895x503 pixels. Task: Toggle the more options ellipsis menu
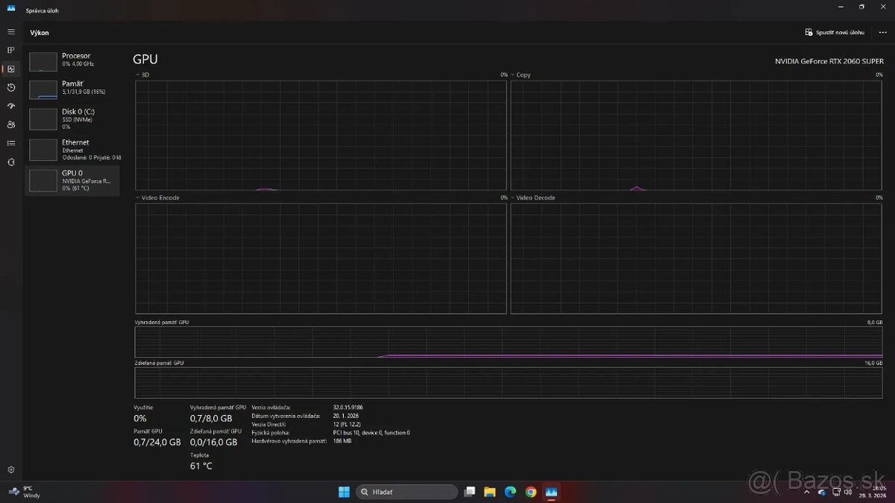(882, 32)
